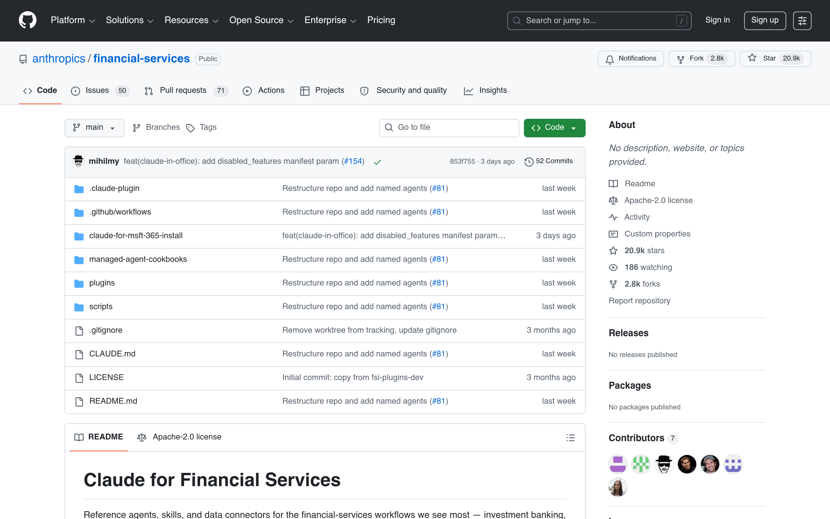
Task: Open the Releases section heading
Action: click(628, 333)
